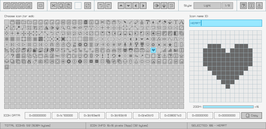266x129 pixels.
Task: Move the icon up with the toolbar up-triangle button
Action: point(121,6)
